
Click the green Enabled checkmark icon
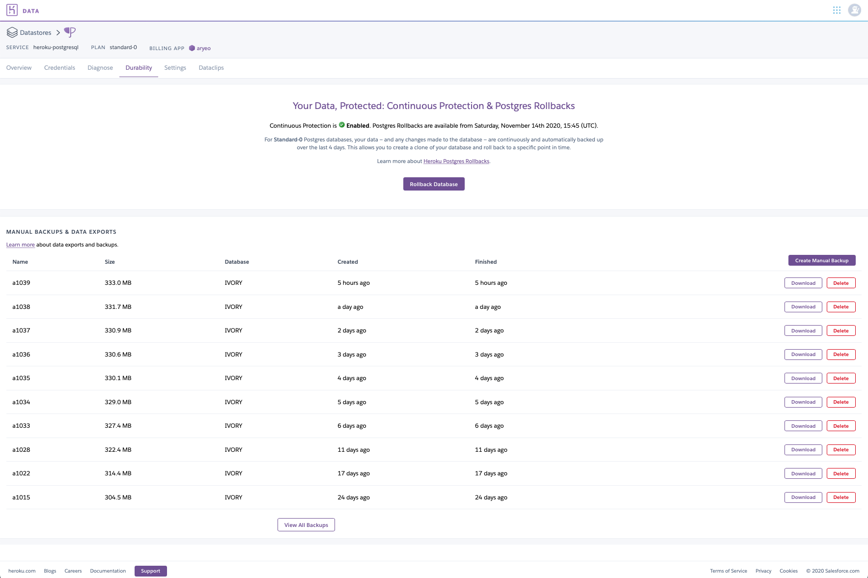click(342, 125)
